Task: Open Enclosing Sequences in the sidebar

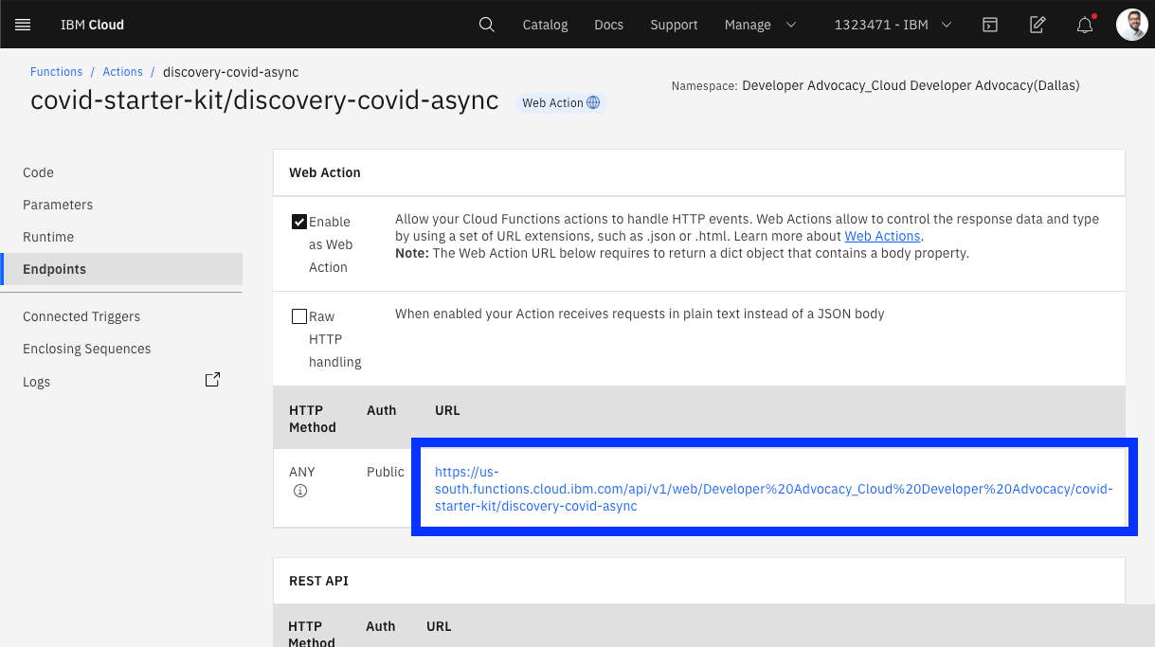Action: pos(121,349)
